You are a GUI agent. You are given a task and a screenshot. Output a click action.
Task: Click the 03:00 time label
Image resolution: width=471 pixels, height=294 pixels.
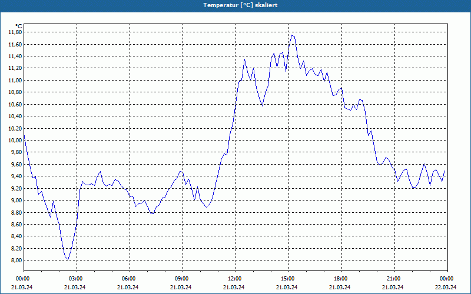pyautogui.click(x=76, y=279)
